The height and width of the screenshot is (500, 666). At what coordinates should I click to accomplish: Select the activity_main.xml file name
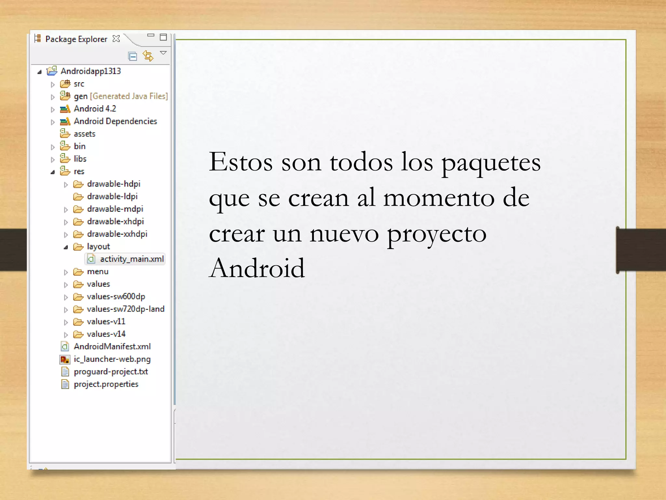click(x=132, y=259)
